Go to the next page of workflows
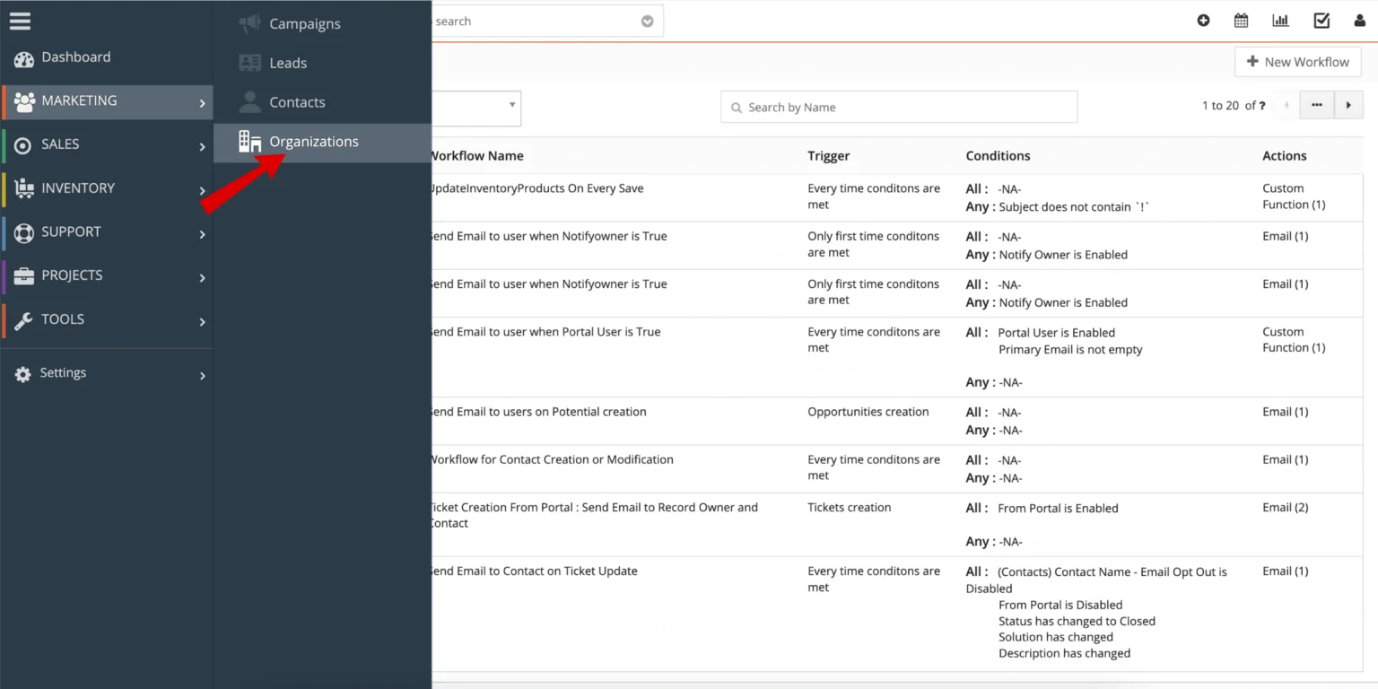 coord(1349,104)
